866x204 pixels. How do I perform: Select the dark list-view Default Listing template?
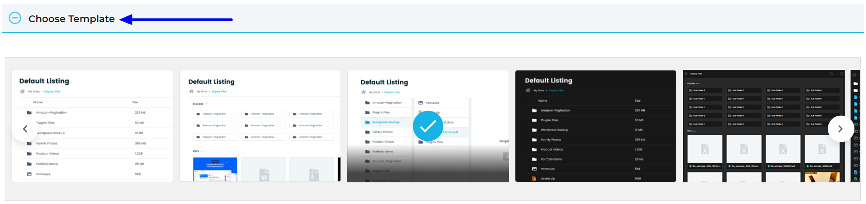[x=596, y=126]
